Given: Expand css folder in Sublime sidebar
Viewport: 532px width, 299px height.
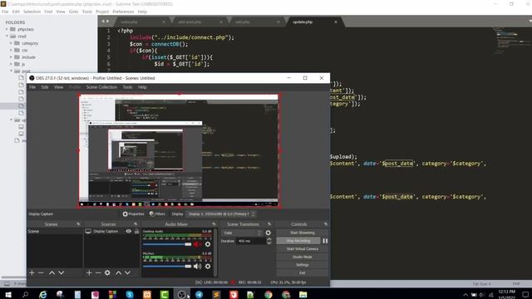Looking at the screenshot, I should (x=11, y=50).
